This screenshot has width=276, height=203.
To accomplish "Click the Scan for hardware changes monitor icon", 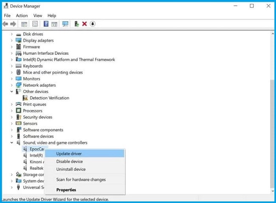I will [65, 24].
